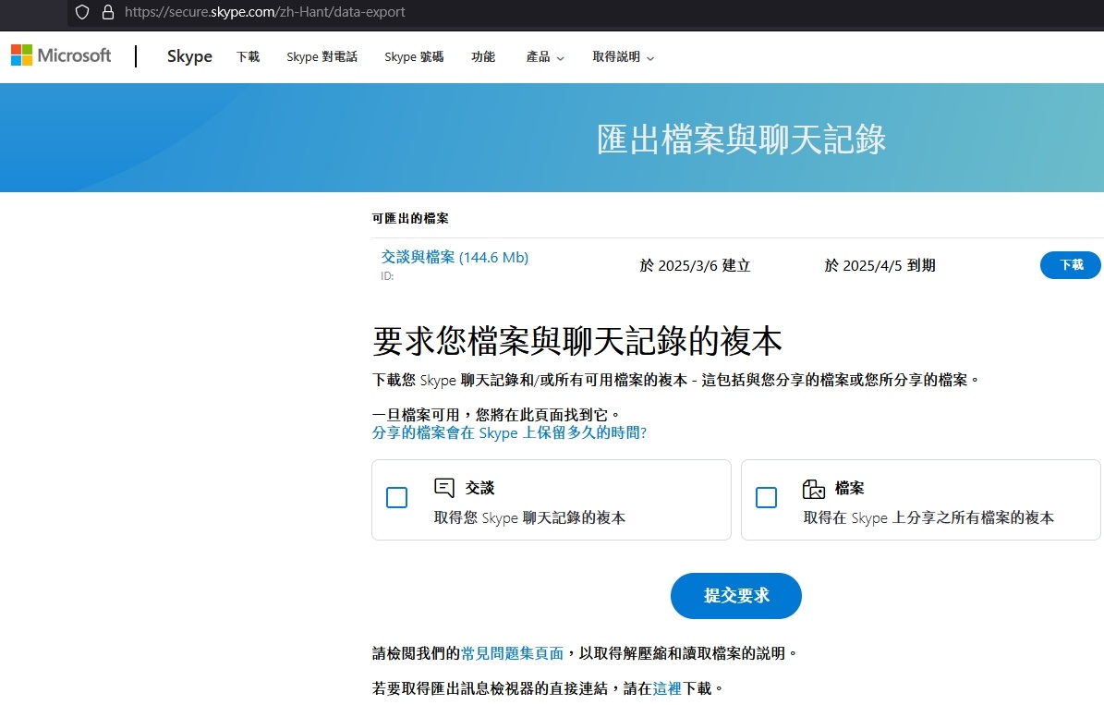
Task: Open the 功能 navigation item
Action: click(x=483, y=57)
